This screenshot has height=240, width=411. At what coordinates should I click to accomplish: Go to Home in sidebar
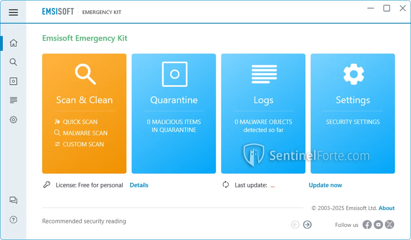(13, 43)
